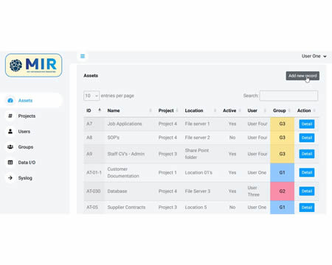Open Projects page from sidebar
The width and height of the screenshot is (332, 265).
click(x=27, y=116)
